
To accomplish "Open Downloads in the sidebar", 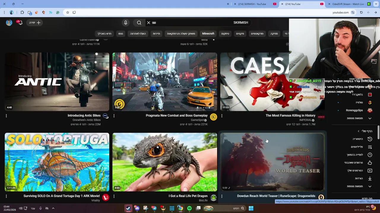I will point(363,178).
